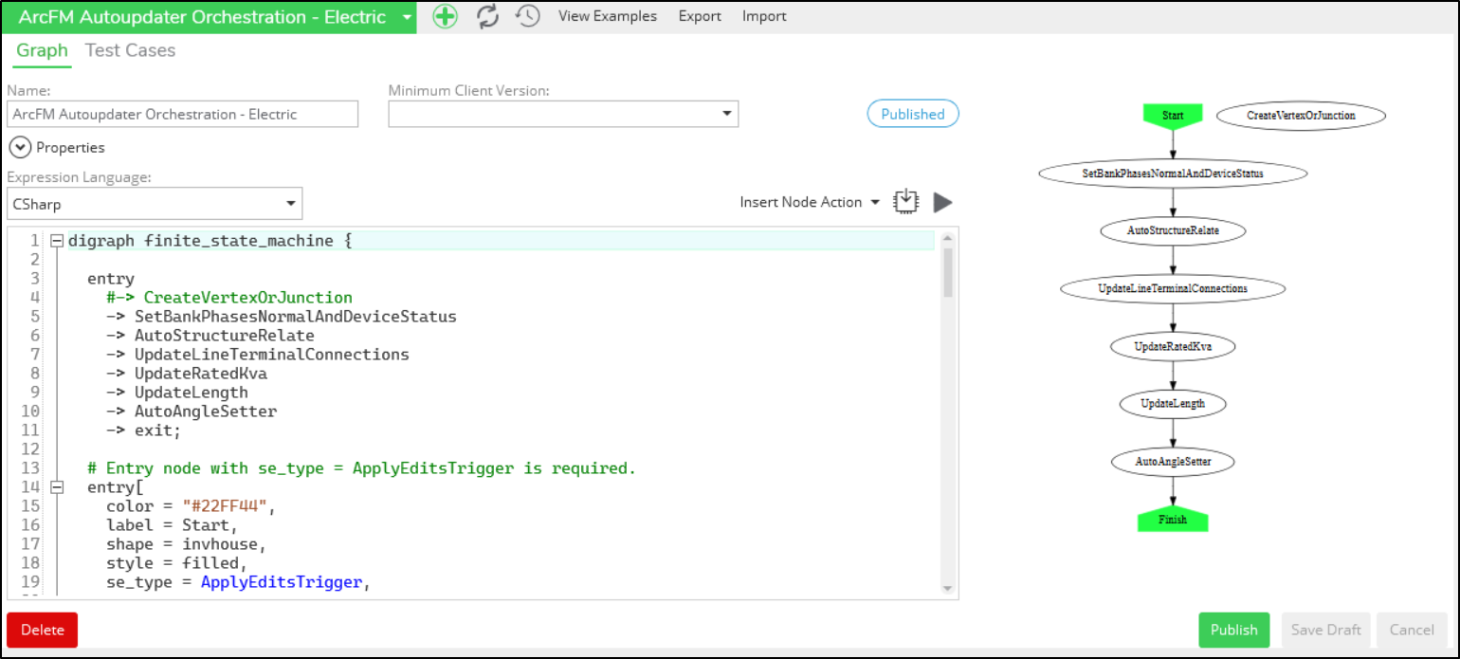1460x659 pixels.
Task: Open the orchestration title dropdown arrow
Action: pyautogui.click(x=406, y=17)
